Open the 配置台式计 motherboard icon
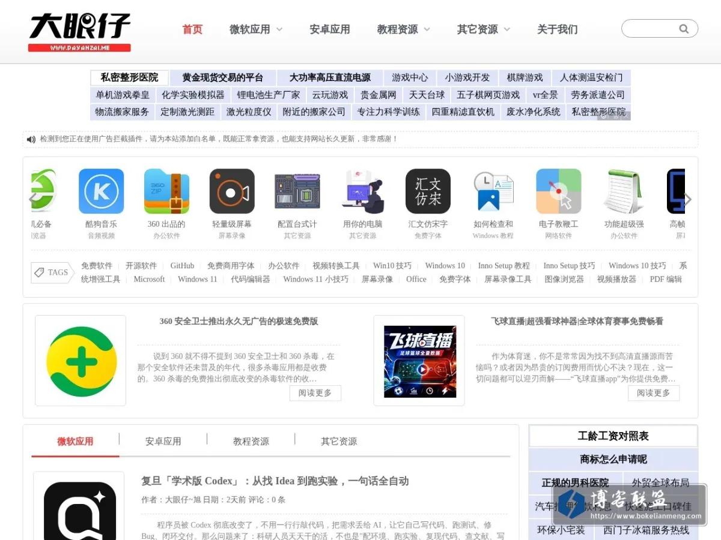The width and height of the screenshot is (721, 540). pyautogui.click(x=297, y=191)
